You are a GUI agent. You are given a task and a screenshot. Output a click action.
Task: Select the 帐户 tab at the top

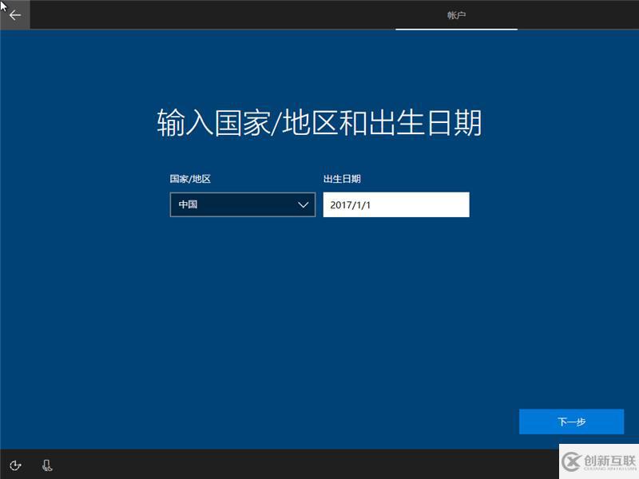point(458,14)
